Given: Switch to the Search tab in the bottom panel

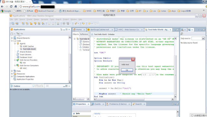Looking at the screenshot, I should click(x=138, y=104).
